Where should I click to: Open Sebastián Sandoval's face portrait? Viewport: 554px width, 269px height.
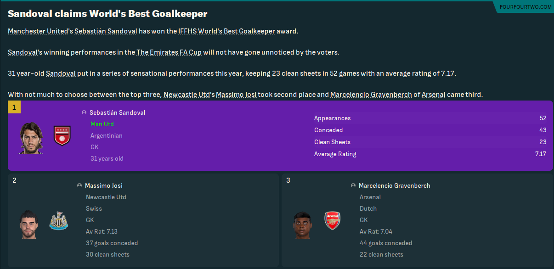[31, 138]
